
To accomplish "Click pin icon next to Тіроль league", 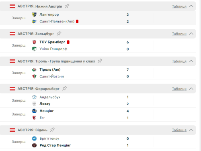I will (x=100, y=61).
